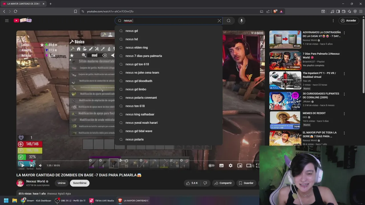365x205 pixels.
Task: Start voice search with the microphone
Action: point(242,20)
